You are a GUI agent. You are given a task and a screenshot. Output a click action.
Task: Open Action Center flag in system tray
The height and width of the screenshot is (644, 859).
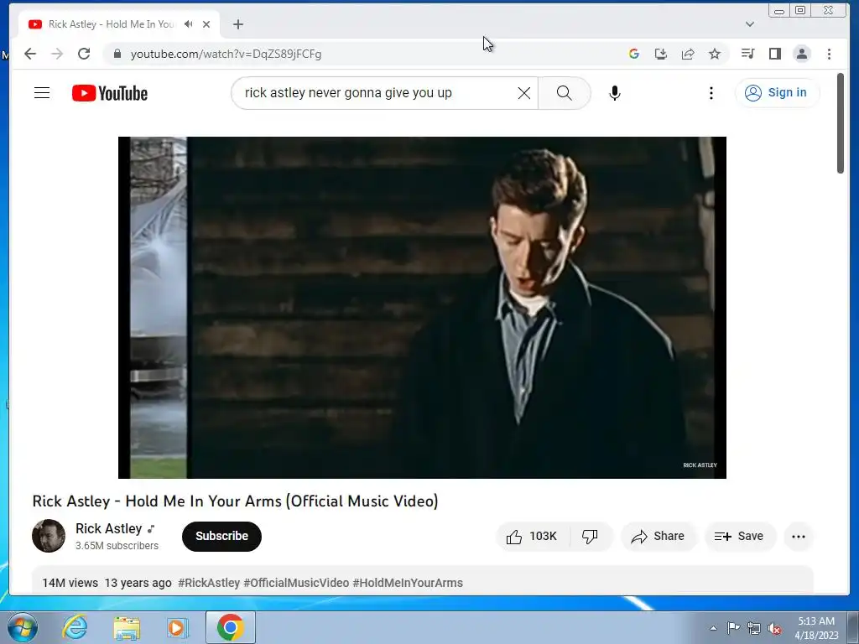pyautogui.click(x=733, y=628)
